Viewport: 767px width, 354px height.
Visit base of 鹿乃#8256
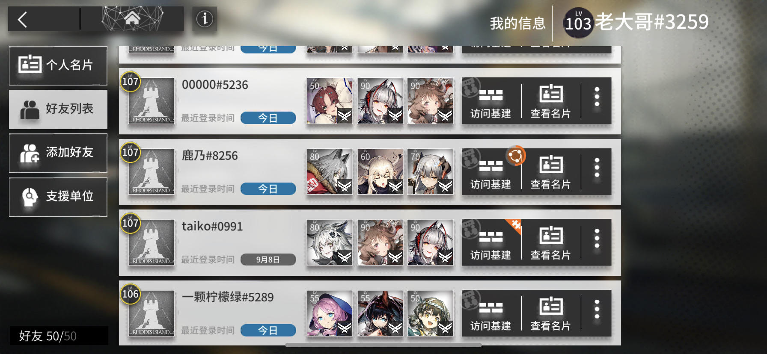click(491, 172)
